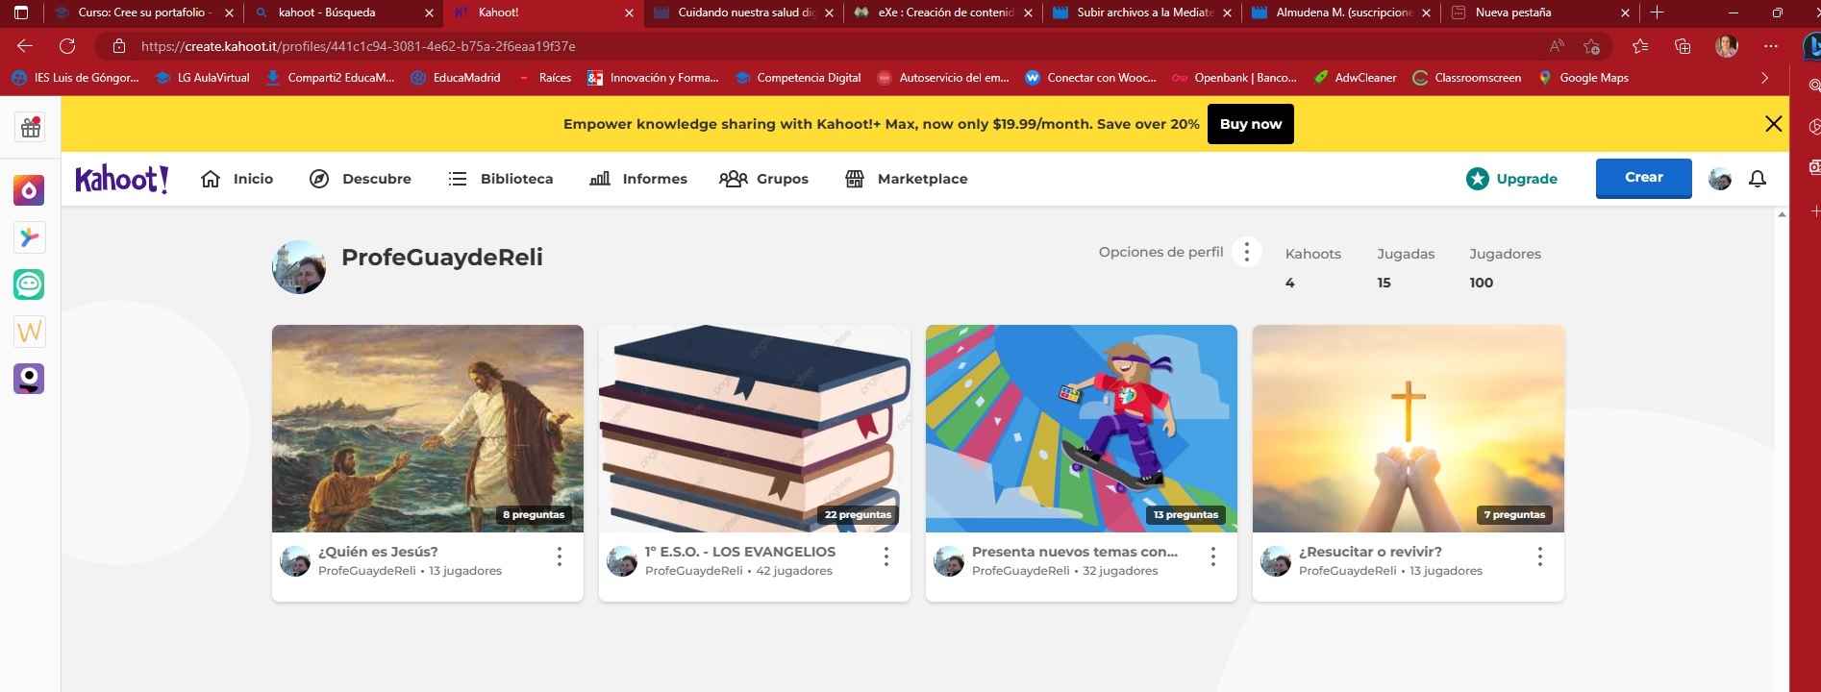Click the Kahoot! logo in the header
This screenshot has height=692, width=1821.
[122, 179]
